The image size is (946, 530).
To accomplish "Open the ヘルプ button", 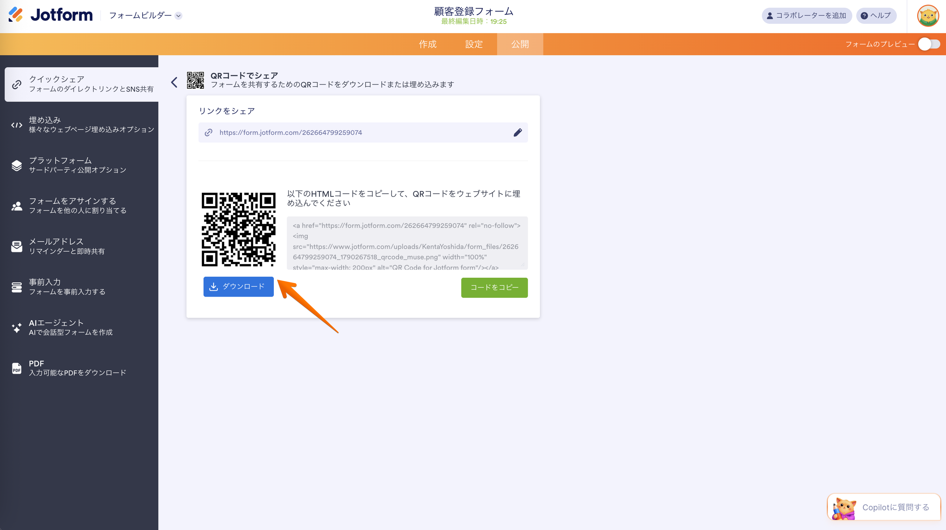I will click(x=876, y=16).
